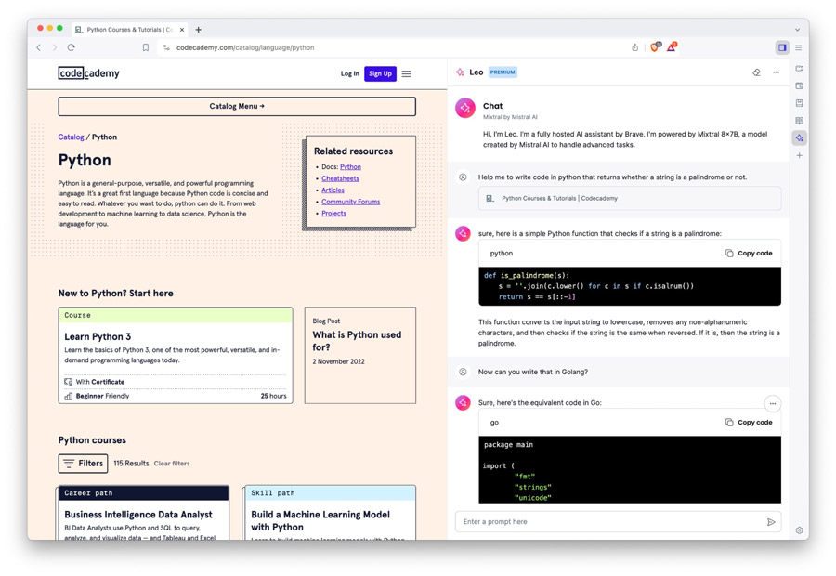This screenshot has height=576, width=836.
Task: Open Brave Talk in sidebar
Action: click(799, 69)
